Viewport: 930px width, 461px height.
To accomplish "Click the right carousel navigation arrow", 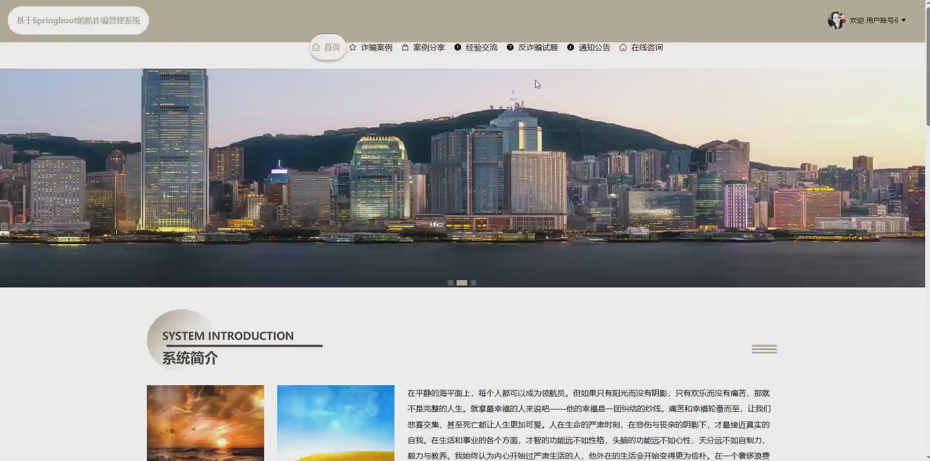I will (909, 177).
